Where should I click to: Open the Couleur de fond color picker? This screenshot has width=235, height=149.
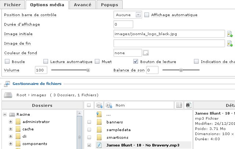pyautogui.click(x=146, y=53)
